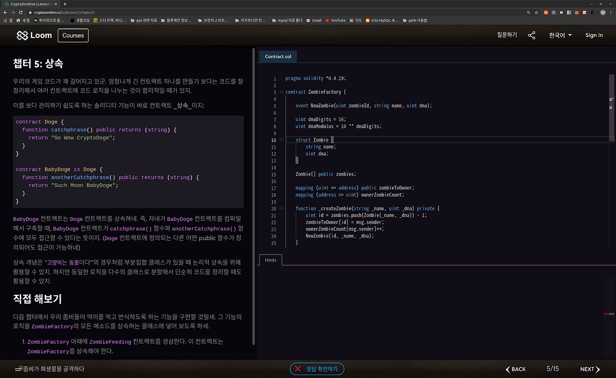Open the 블록체인 정보 bookmark folder
The image size is (616, 378).
coord(176,21)
